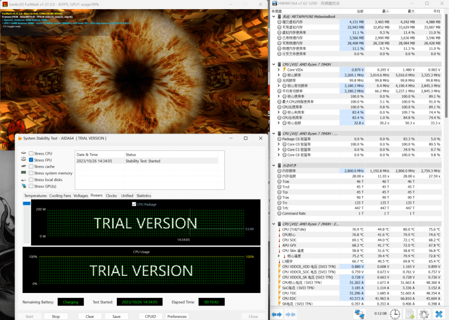Open the remote monitors icon in HWiNFO toolbar
This screenshot has width=449, height=320.
(x=359, y=314)
